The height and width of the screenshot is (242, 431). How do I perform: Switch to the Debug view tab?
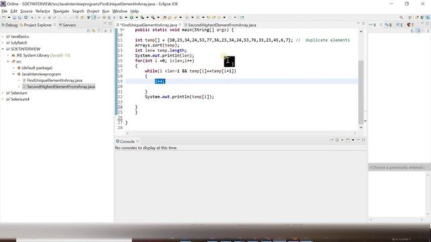coord(9,25)
